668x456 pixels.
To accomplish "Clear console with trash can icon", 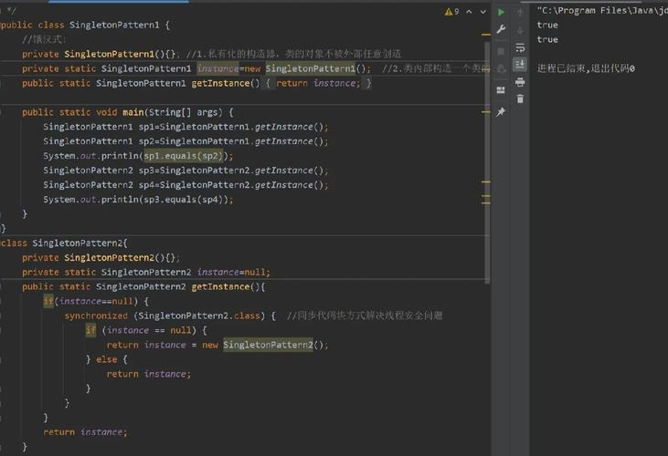I will [520, 99].
